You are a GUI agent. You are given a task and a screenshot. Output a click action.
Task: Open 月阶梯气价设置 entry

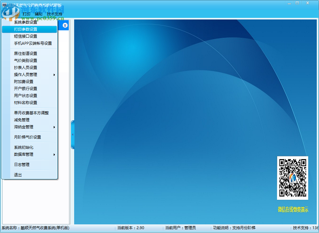click(x=29, y=137)
